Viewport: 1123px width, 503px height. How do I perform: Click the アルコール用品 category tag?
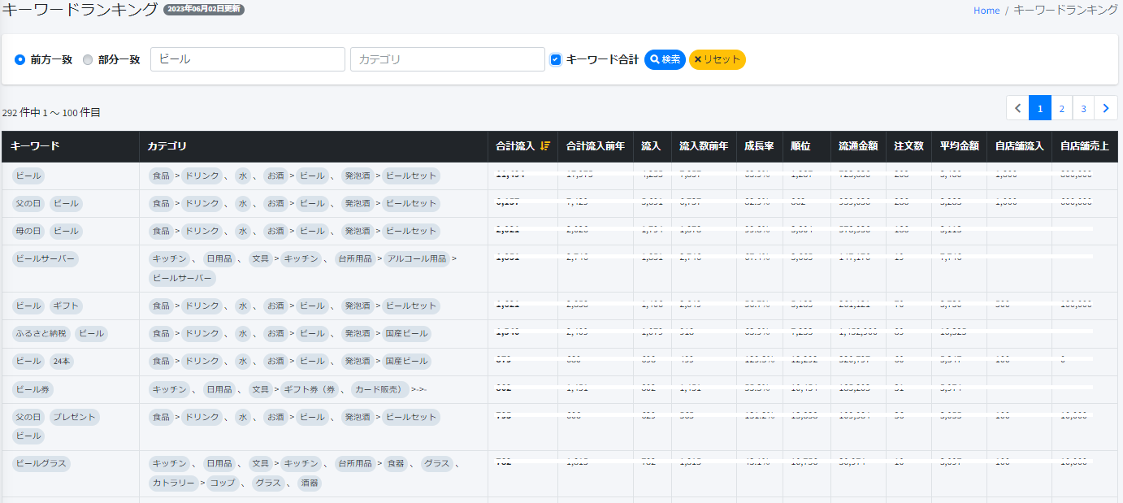(416, 258)
